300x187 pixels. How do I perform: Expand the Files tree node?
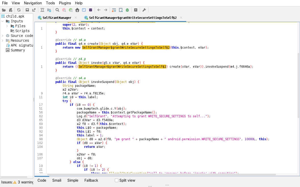(x=7, y=26)
